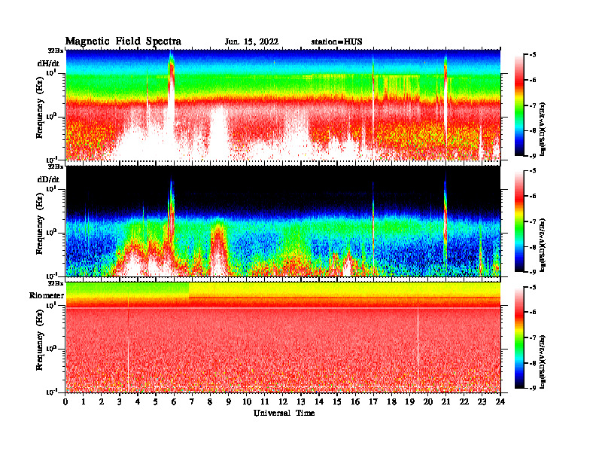Select the date "Jun. 15, 2022"

point(251,42)
